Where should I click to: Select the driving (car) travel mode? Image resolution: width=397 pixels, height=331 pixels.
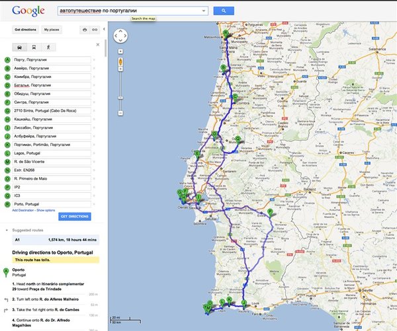tap(19, 47)
